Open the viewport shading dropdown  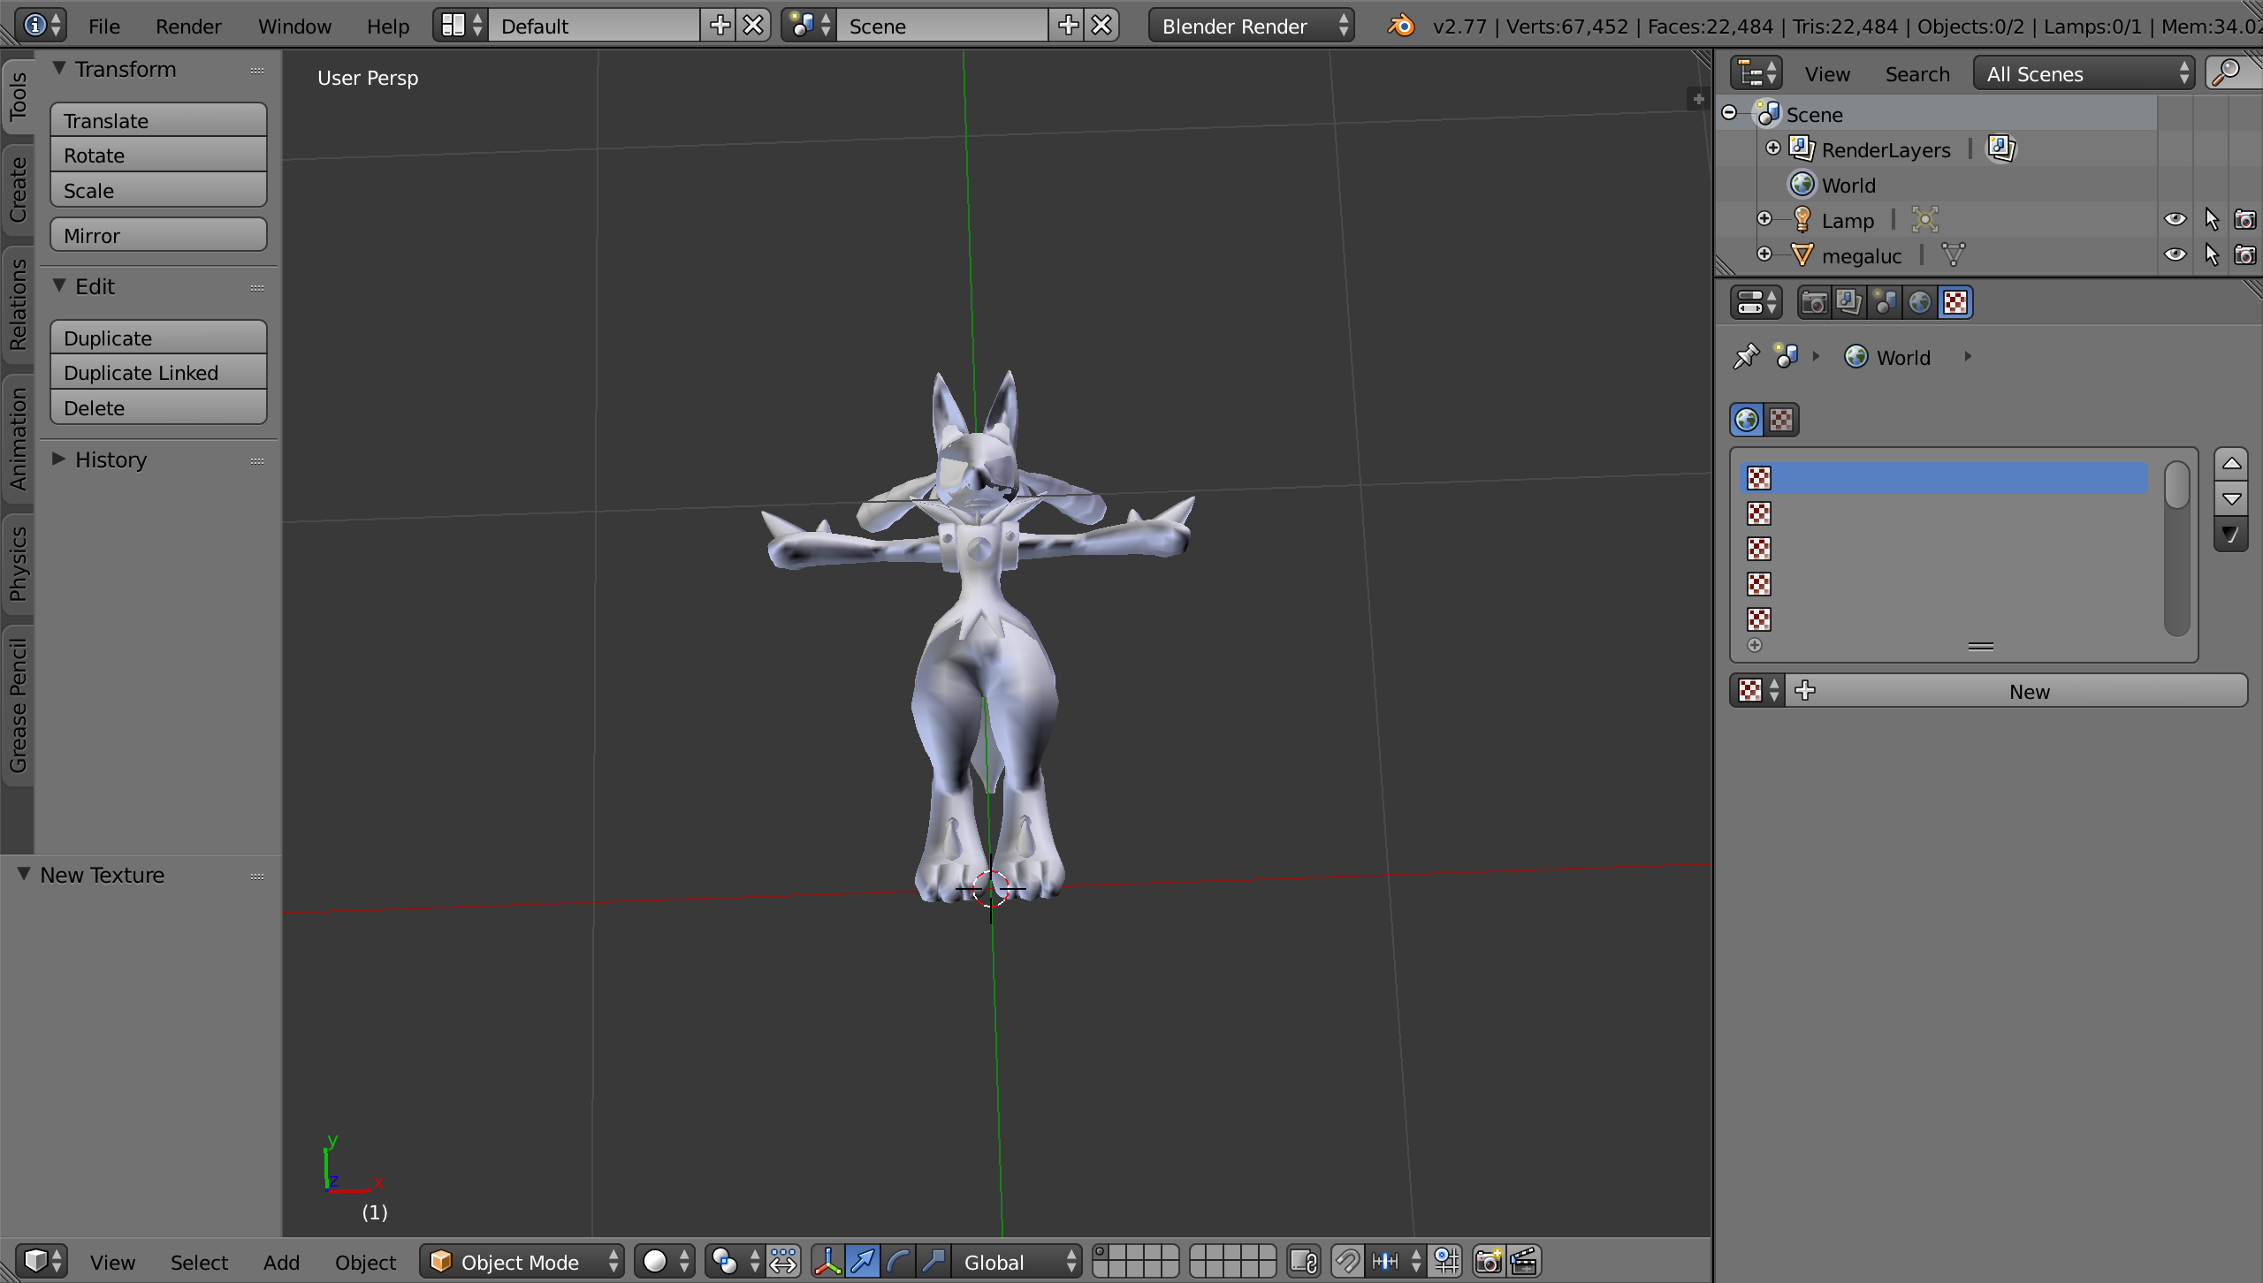pyautogui.click(x=665, y=1261)
